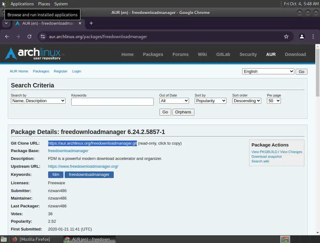Open the Wiki navigation item
Viewport: 320px width, 243px height.
[202, 54]
